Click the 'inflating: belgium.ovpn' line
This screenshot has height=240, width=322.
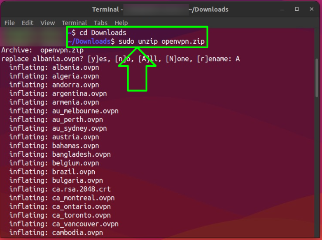point(54,163)
